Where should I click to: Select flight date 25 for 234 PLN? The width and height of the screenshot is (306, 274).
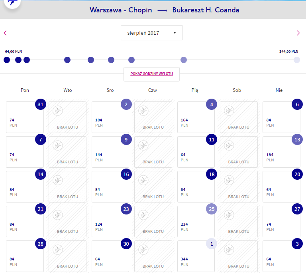pos(196,221)
